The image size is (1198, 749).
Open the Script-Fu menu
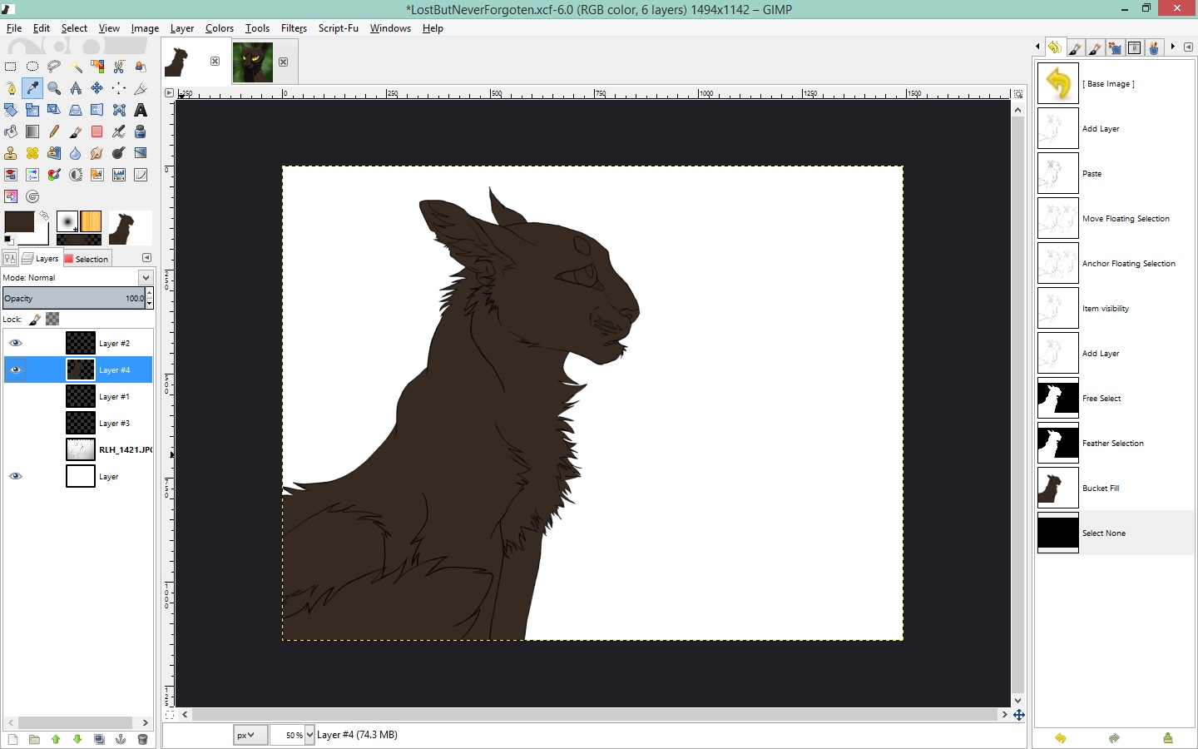[x=338, y=28]
